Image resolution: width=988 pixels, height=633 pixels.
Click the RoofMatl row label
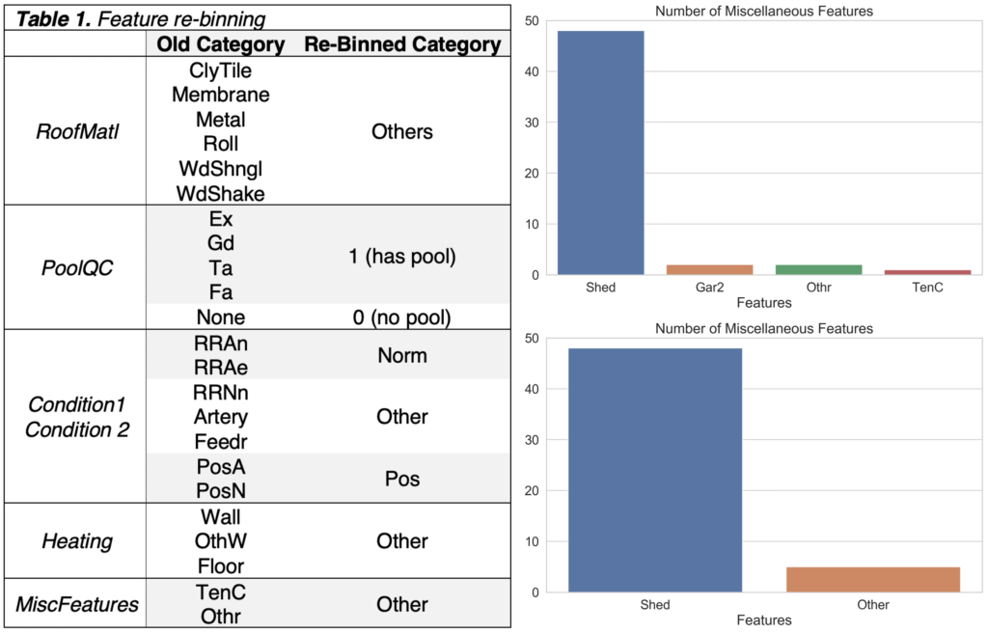pos(76,131)
